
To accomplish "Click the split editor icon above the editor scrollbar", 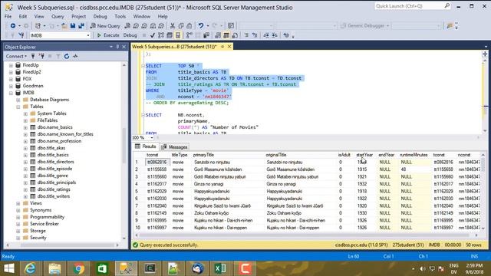I will click(485, 54).
